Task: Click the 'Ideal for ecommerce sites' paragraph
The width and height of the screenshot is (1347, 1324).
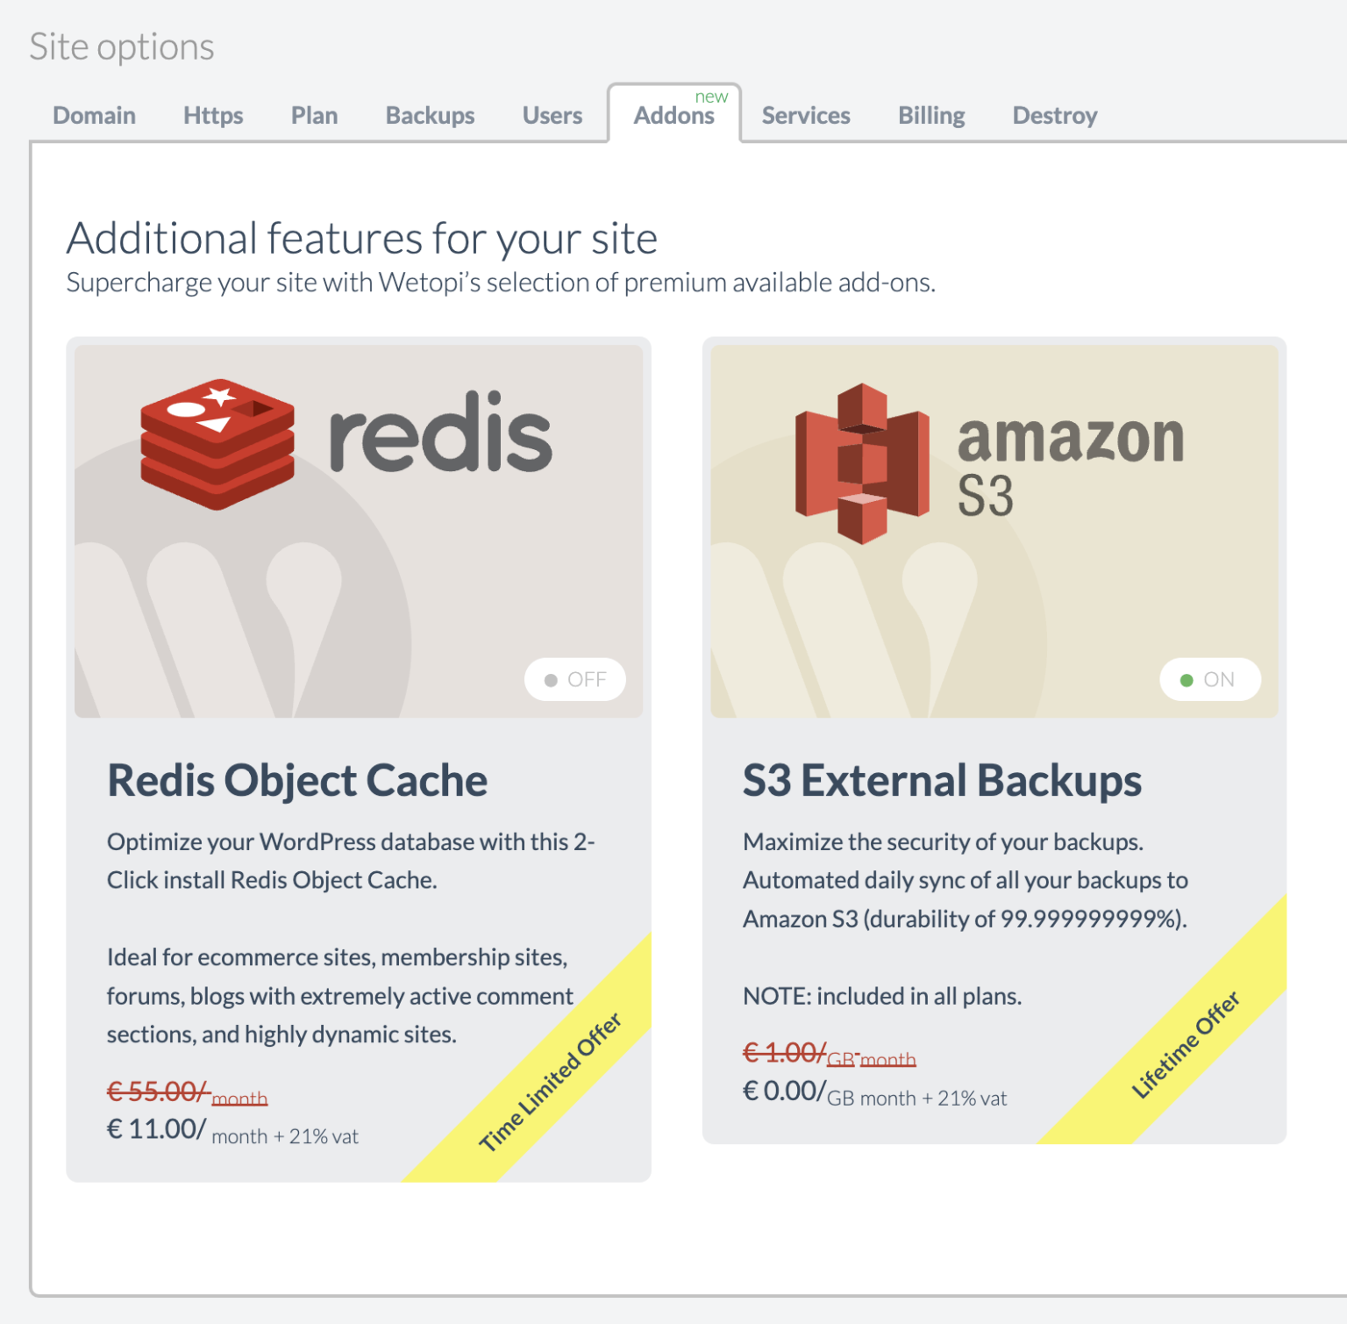Action: [340, 996]
